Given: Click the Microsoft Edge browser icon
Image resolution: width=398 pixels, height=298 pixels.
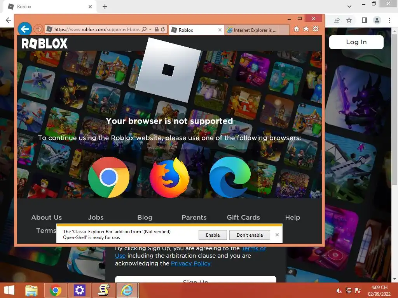Looking at the screenshot, I should [x=230, y=177].
